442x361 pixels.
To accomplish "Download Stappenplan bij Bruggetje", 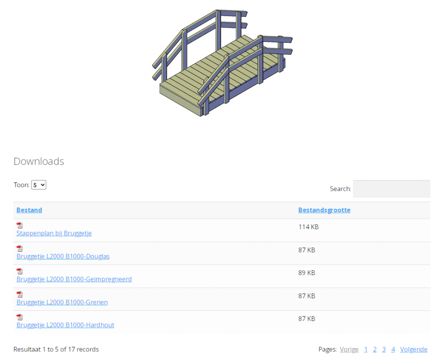I will (x=54, y=233).
